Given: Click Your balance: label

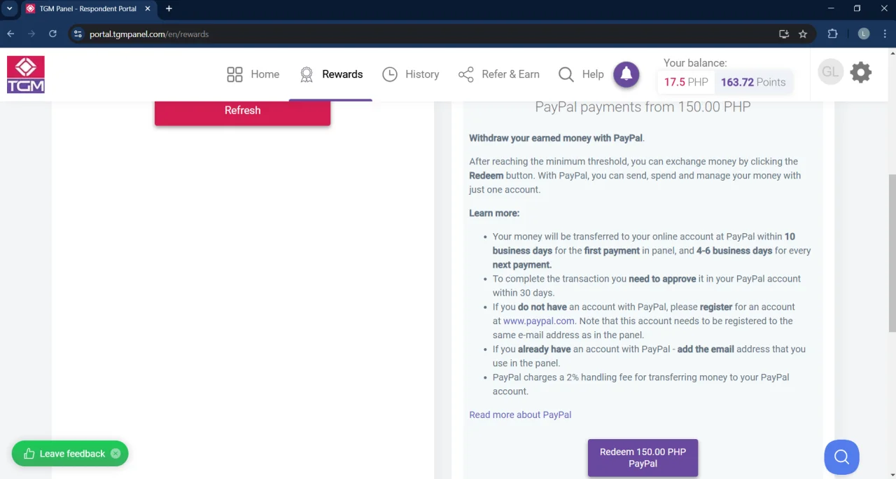Looking at the screenshot, I should pos(695,63).
